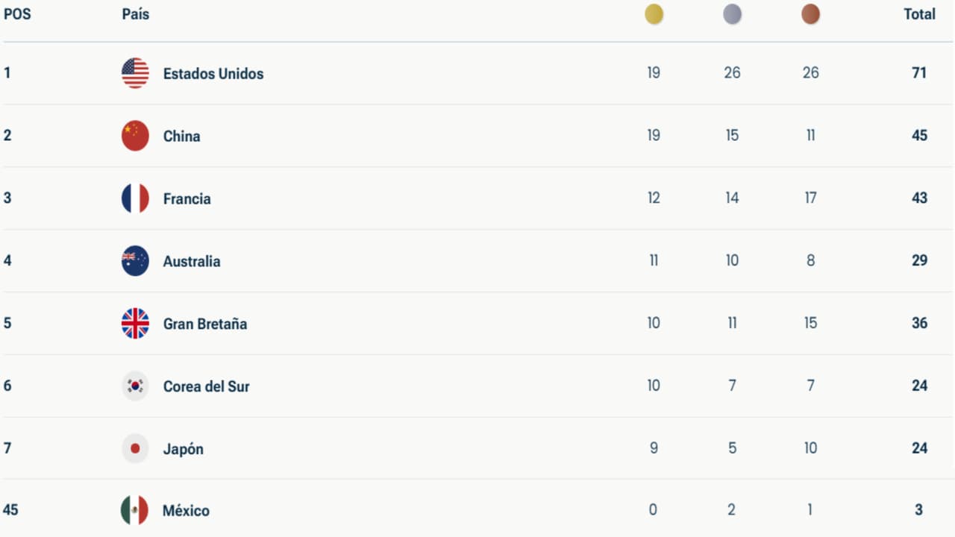
Task: Open the Estados Unidos country link
Action: [x=213, y=74]
